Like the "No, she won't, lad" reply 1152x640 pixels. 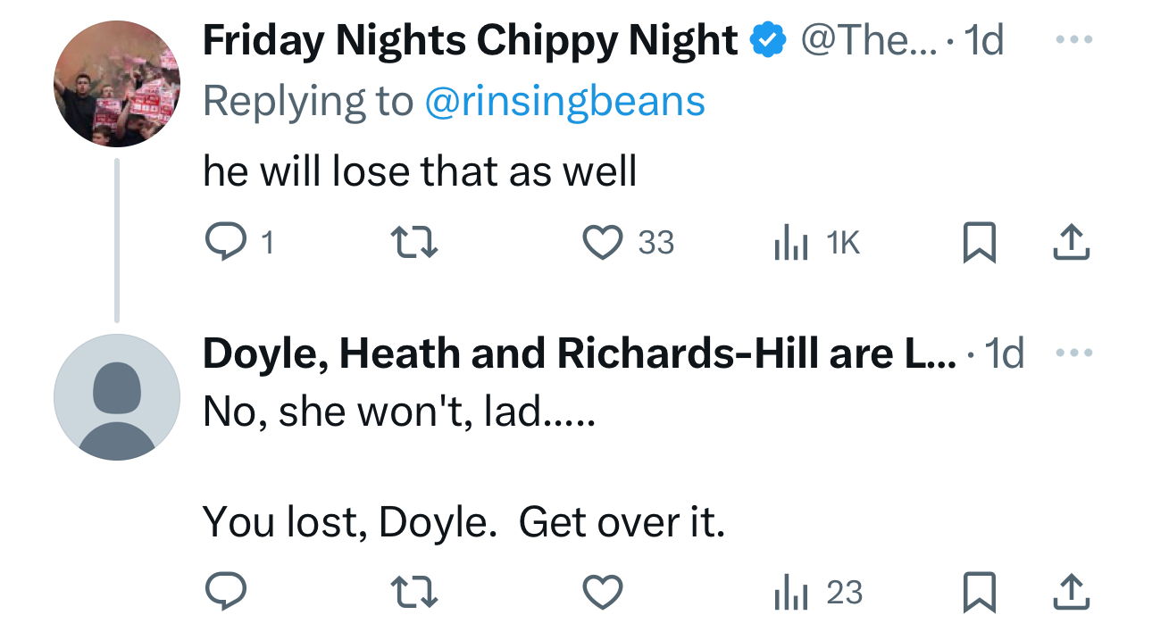point(602,592)
